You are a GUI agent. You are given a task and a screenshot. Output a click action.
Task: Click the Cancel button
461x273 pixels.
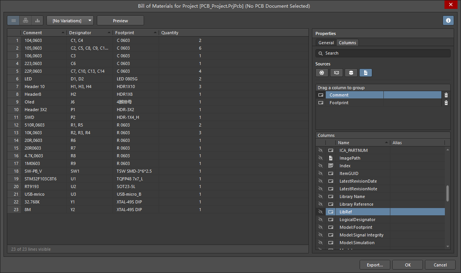(x=440, y=265)
